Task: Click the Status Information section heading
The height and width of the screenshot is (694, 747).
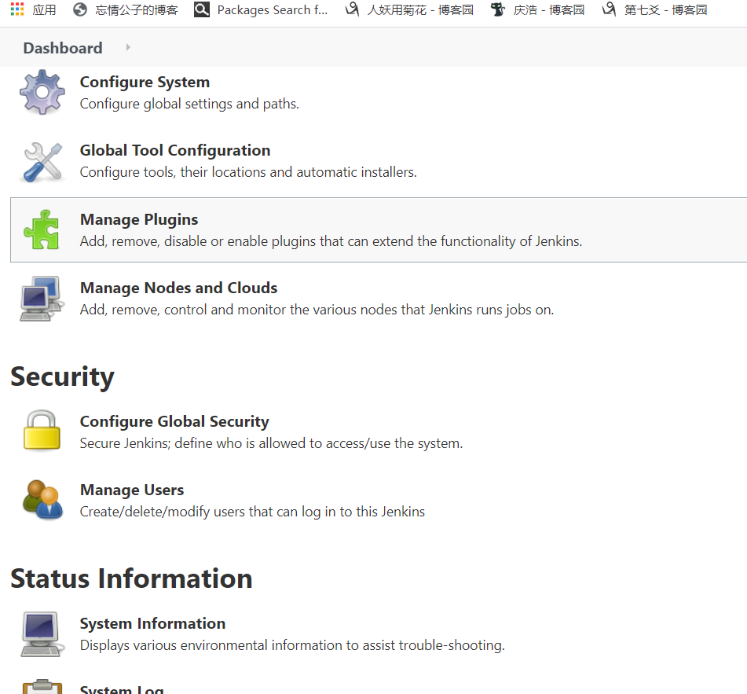Action: pos(131,578)
